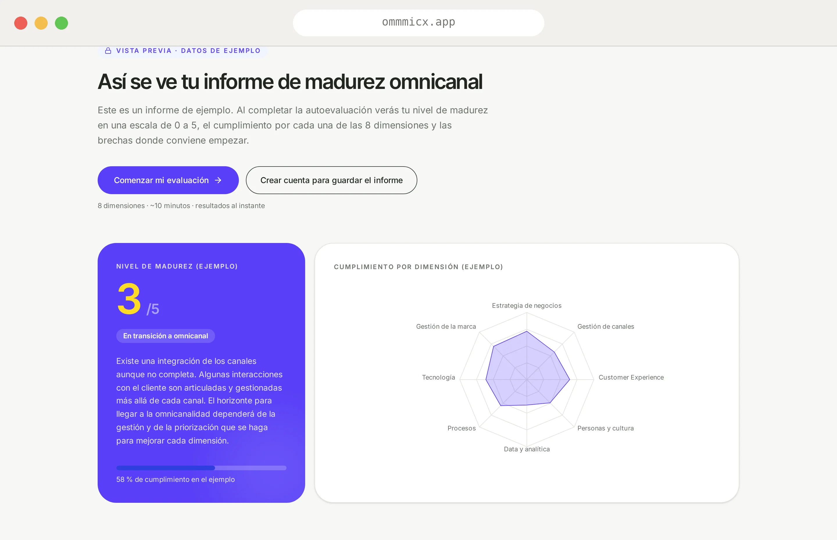
Task: Select Gestión de canales radar label
Action: click(x=606, y=326)
